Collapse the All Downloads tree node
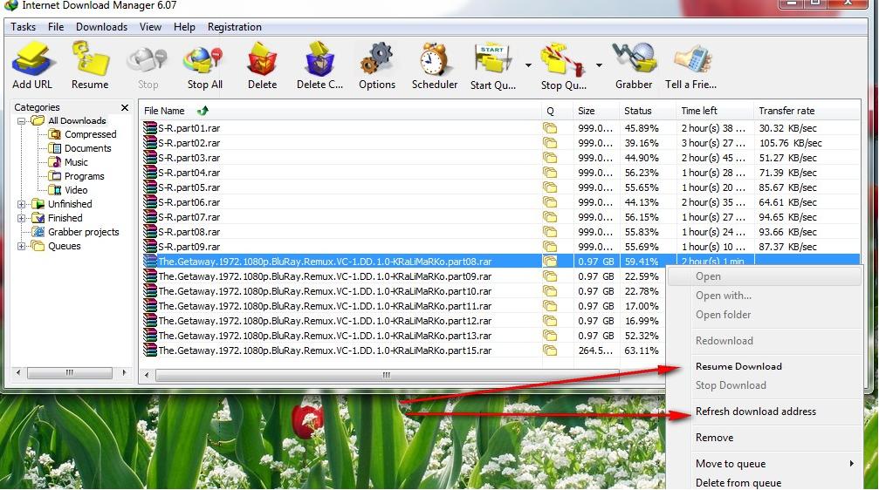This screenshot has height=490, width=879. point(21,121)
